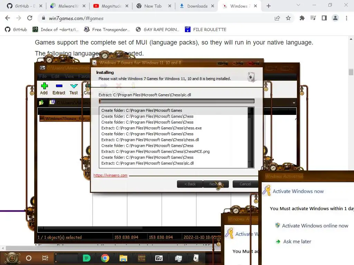Image resolution: width=354 pixels, height=265 pixels.
Task: Click the installer title bar card icon
Action: (94, 63)
